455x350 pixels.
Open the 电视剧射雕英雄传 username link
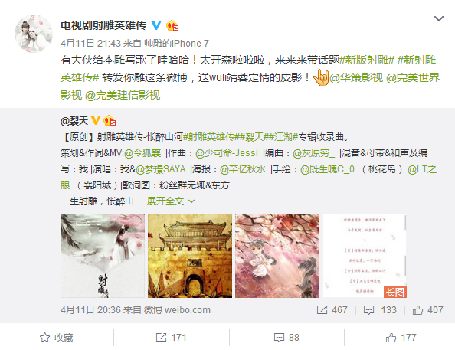point(103,25)
